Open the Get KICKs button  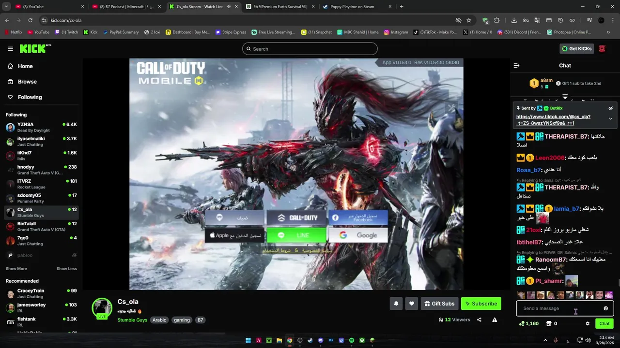577,49
